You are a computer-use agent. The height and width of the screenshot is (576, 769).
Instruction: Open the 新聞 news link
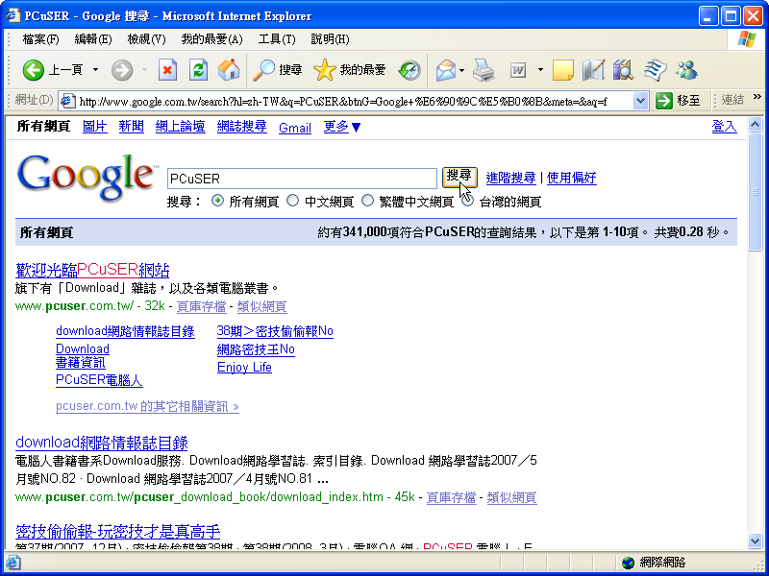pos(131,127)
